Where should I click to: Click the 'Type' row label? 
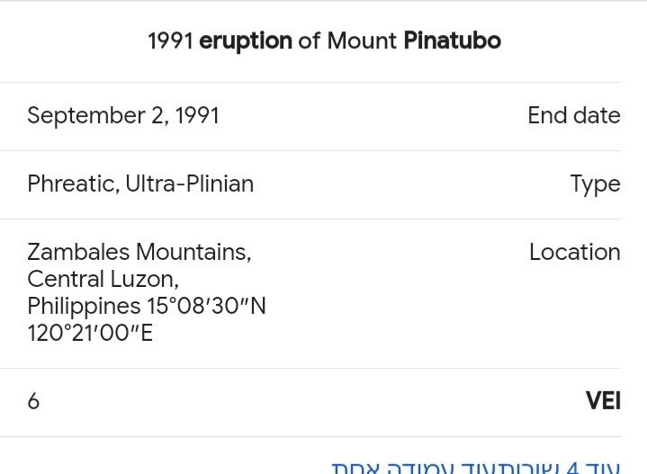click(595, 184)
